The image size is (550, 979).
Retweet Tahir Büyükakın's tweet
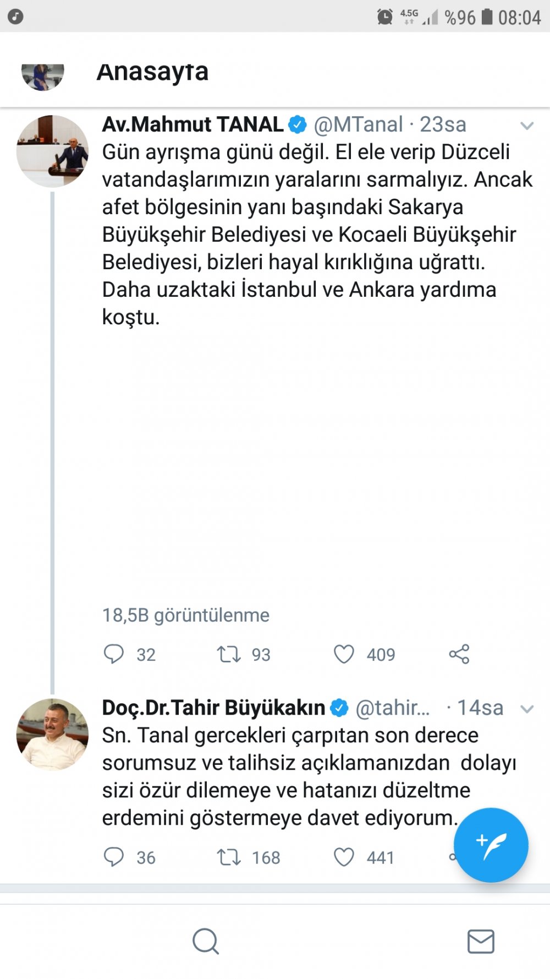coord(229,857)
